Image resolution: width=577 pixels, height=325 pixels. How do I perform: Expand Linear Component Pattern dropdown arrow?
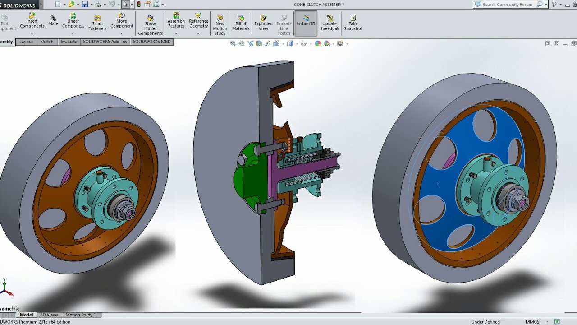pyautogui.click(x=73, y=33)
